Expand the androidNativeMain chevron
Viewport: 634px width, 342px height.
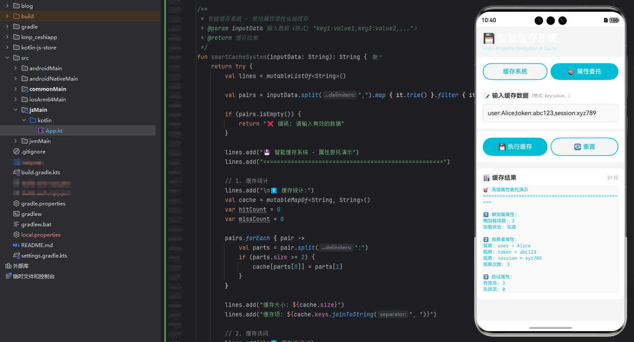pyautogui.click(x=16, y=79)
